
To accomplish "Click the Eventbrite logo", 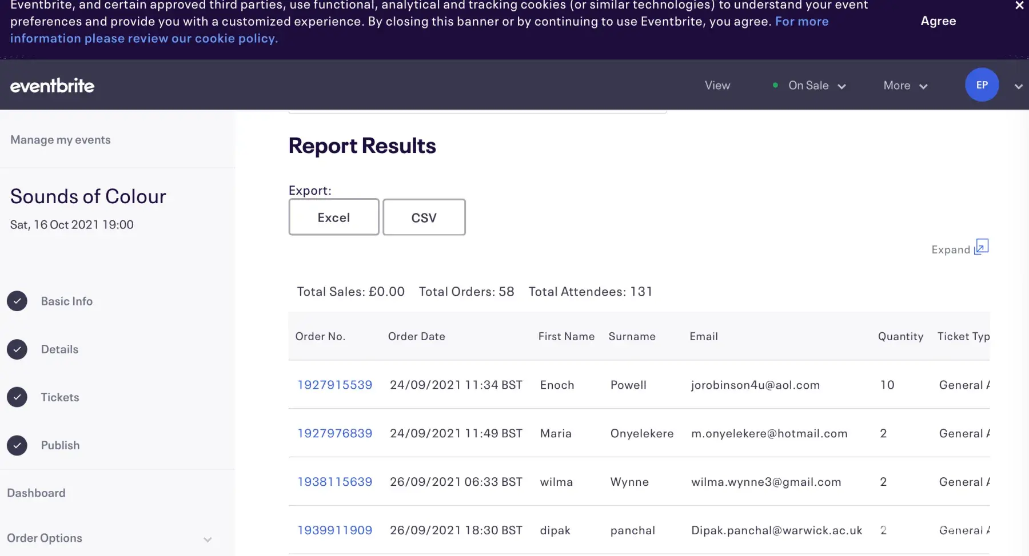I will 52,86.
